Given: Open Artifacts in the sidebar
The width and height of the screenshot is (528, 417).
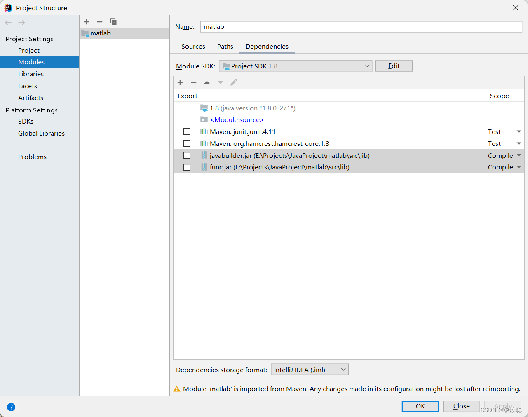Looking at the screenshot, I should pyautogui.click(x=31, y=98).
